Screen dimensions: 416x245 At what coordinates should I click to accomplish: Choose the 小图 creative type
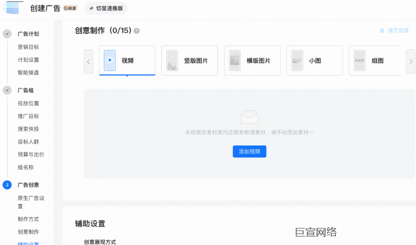pyautogui.click(x=315, y=60)
